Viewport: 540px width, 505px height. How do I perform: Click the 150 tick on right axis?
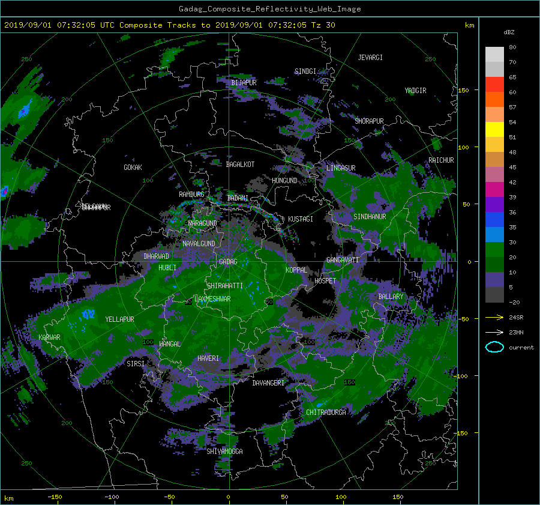point(464,90)
